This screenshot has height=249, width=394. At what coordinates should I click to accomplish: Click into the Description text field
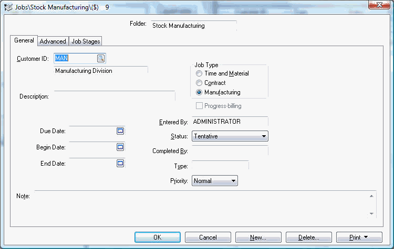click(115, 96)
